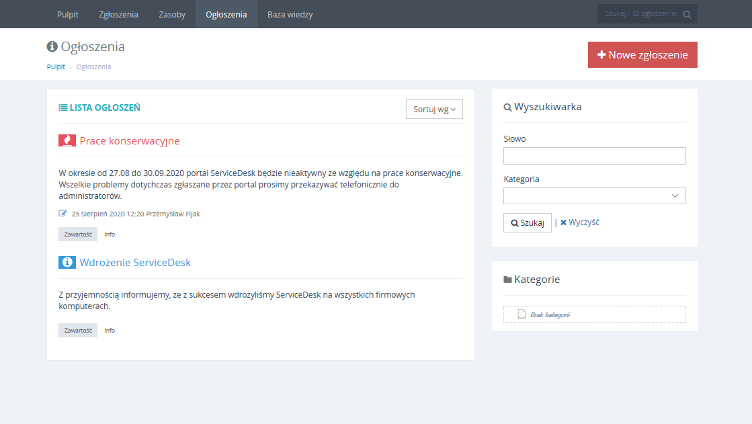
Task: Expand the Kategoria combo box
Action: (x=594, y=196)
